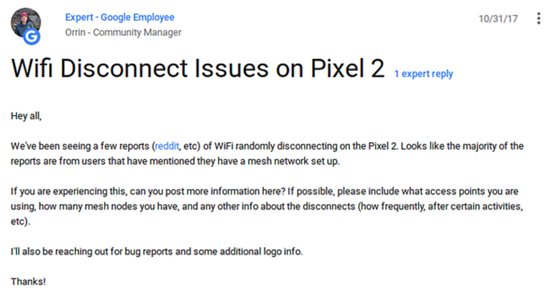This screenshot has width=552, height=295.
Task: Click the Google G badge on avatar
Action: (x=32, y=35)
